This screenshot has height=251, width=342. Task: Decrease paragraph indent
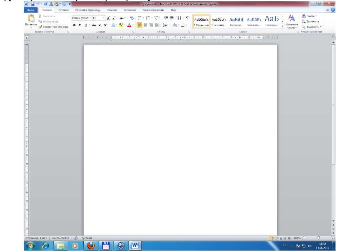(166, 18)
